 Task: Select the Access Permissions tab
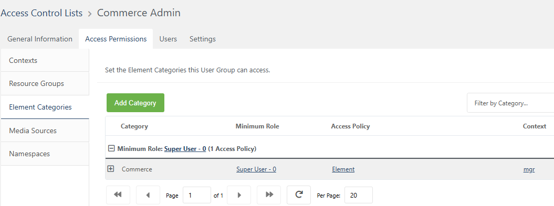[116, 39]
